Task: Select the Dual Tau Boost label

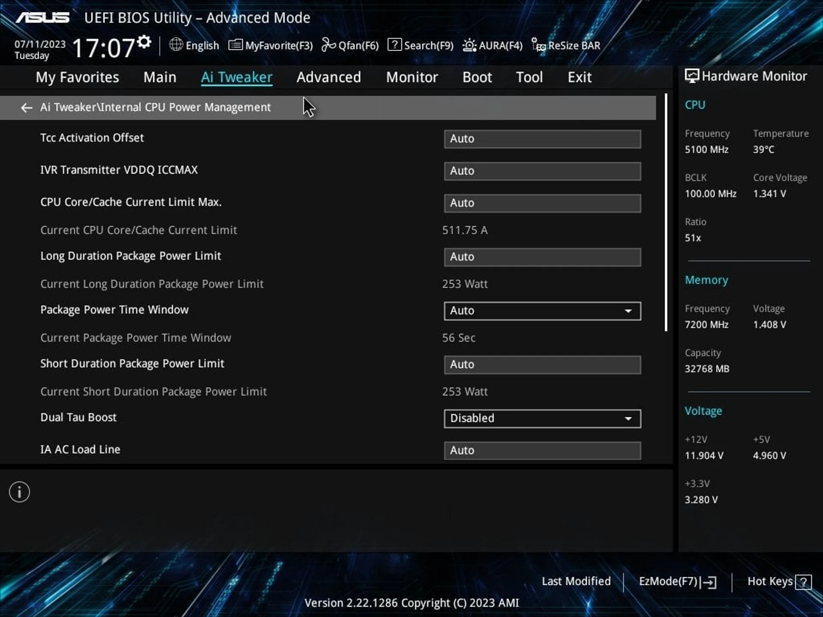Action: 78,417
